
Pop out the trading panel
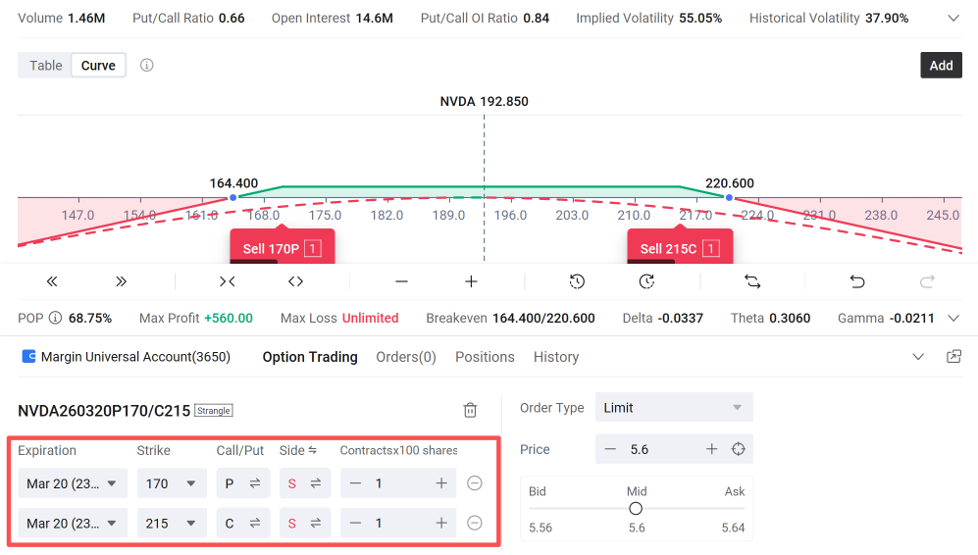click(953, 357)
